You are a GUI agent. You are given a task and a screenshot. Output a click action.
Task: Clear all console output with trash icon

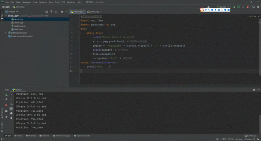[x=11, y=118]
